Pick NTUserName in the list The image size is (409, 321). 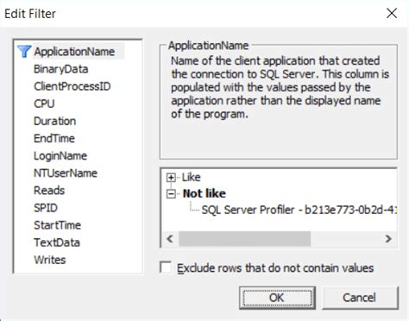click(66, 173)
